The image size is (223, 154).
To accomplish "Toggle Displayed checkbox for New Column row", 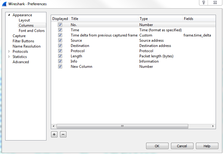I will (60, 66).
